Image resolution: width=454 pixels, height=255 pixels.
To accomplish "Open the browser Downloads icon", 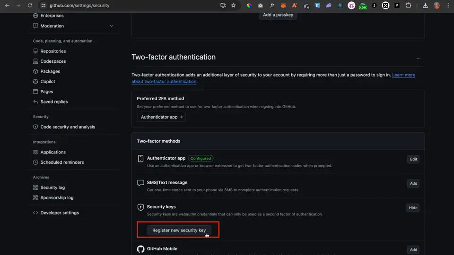I will (425, 5).
